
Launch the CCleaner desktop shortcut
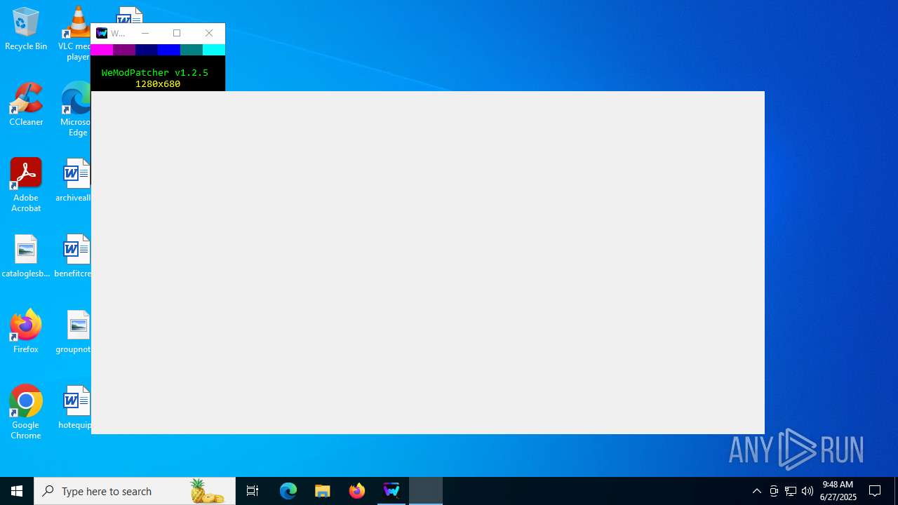26,105
